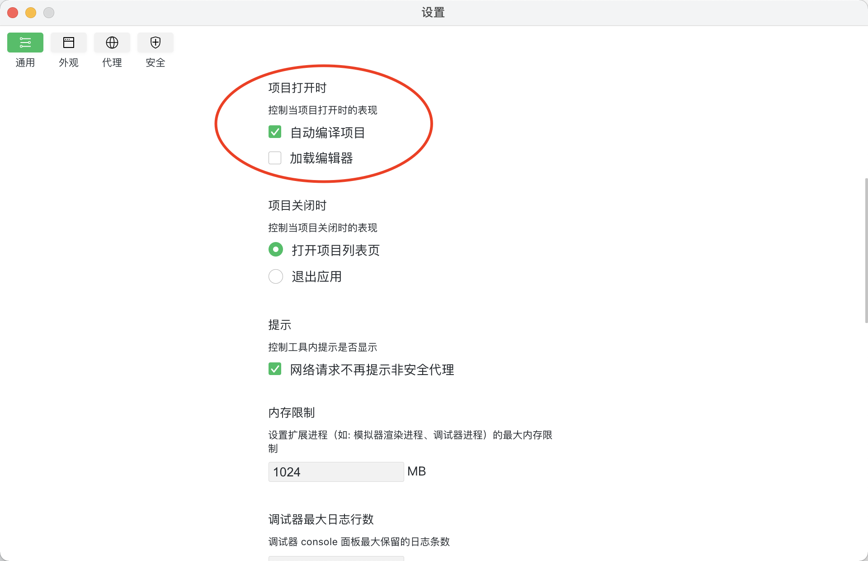Viewport: 868px width, 561px height.
Task: Toggle 网络请求不再提示非安全代理 checkbox
Action: (x=275, y=369)
